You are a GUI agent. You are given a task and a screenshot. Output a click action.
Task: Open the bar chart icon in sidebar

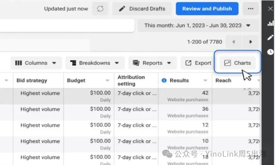pyautogui.click(x=270, y=23)
